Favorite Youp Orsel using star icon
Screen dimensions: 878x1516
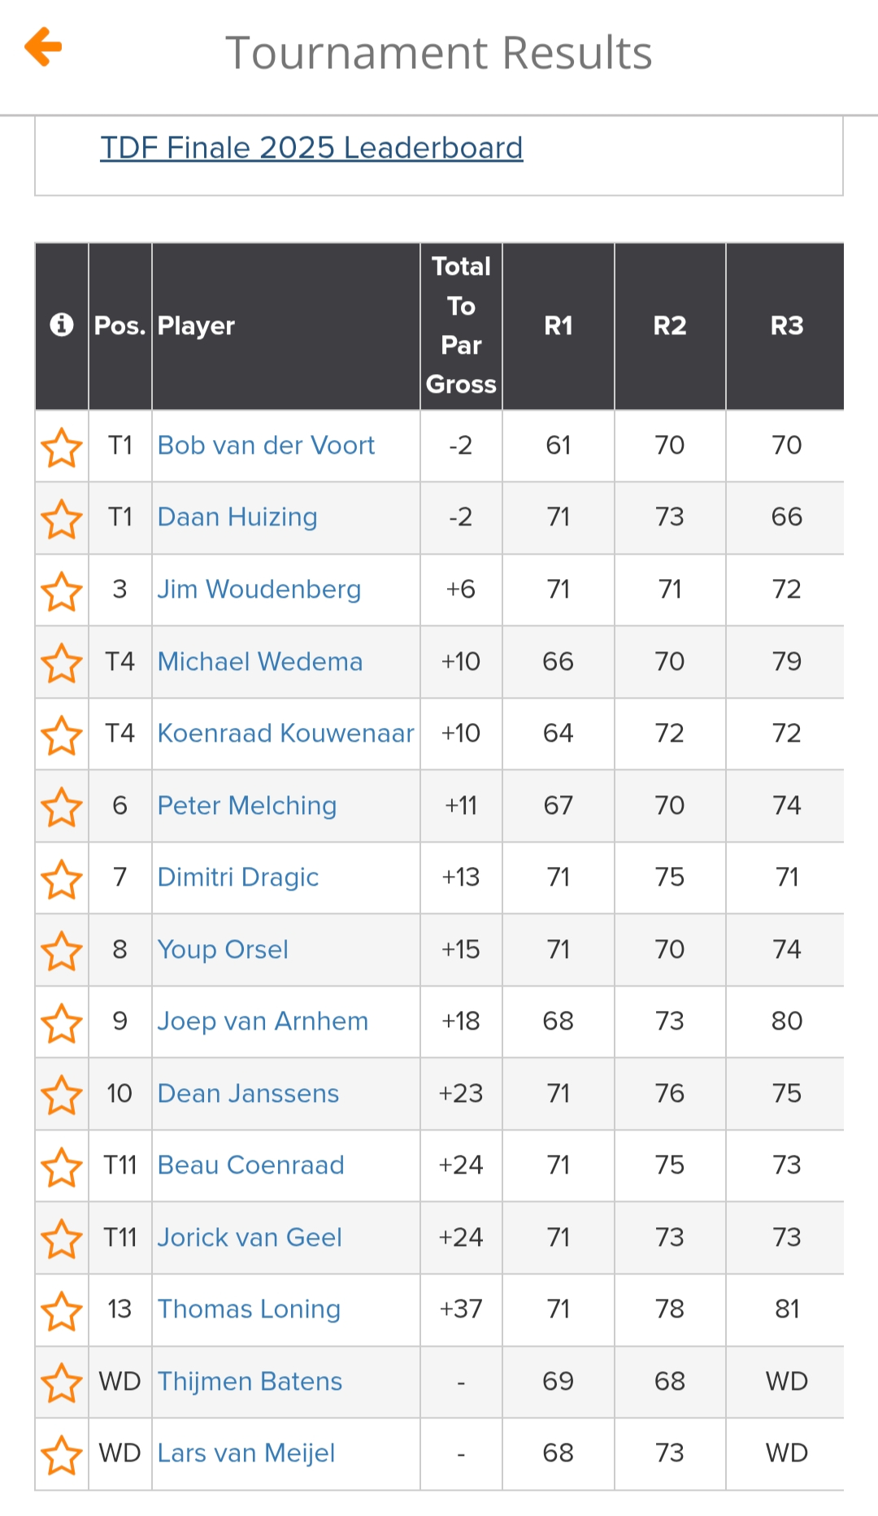pyautogui.click(x=62, y=950)
